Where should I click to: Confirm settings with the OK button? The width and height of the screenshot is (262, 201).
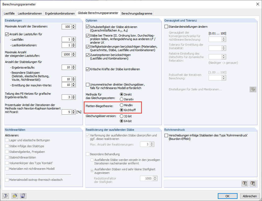coord(228,196)
